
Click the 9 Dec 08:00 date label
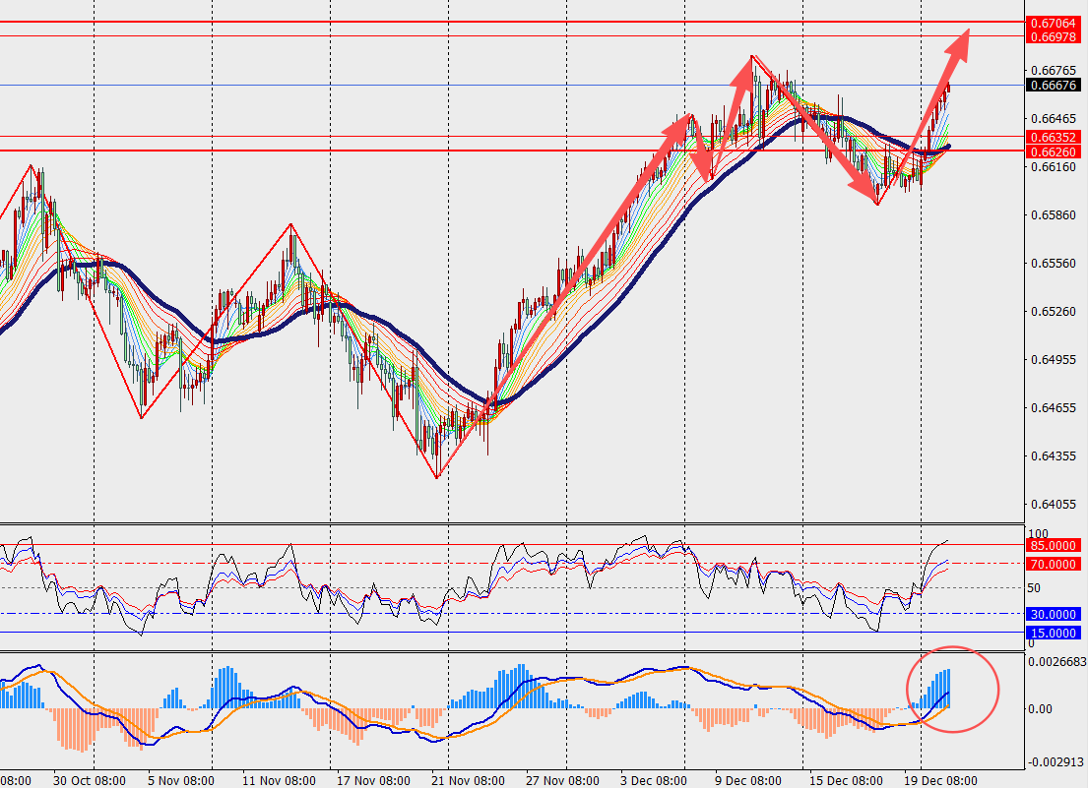coord(747,780)
